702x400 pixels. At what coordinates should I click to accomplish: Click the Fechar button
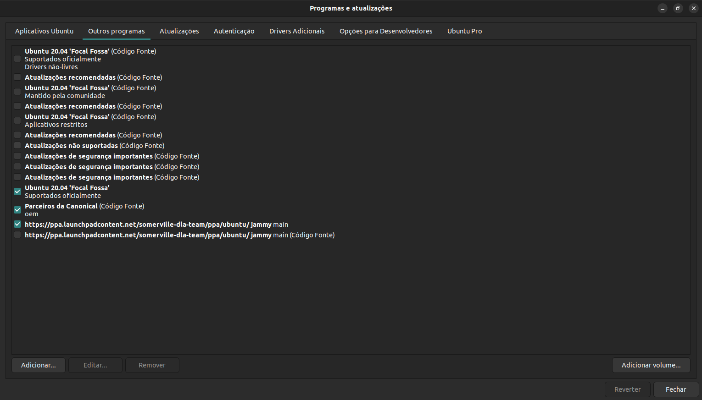coord(676,389)
